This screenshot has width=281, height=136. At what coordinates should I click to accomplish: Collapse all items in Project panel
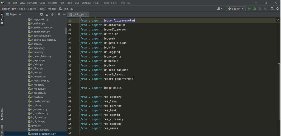52,14
